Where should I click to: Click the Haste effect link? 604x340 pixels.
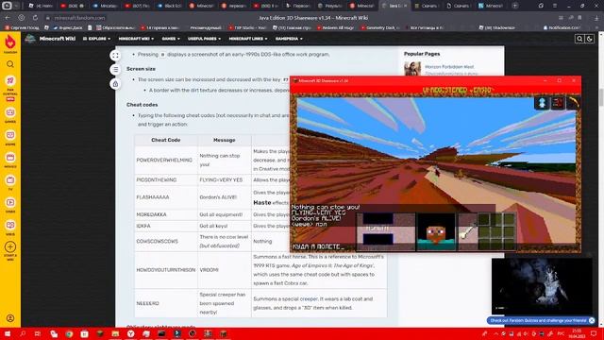(x=262, y=202)
